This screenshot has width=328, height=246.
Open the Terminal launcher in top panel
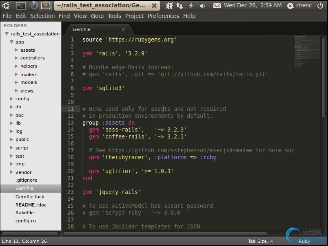21,5
